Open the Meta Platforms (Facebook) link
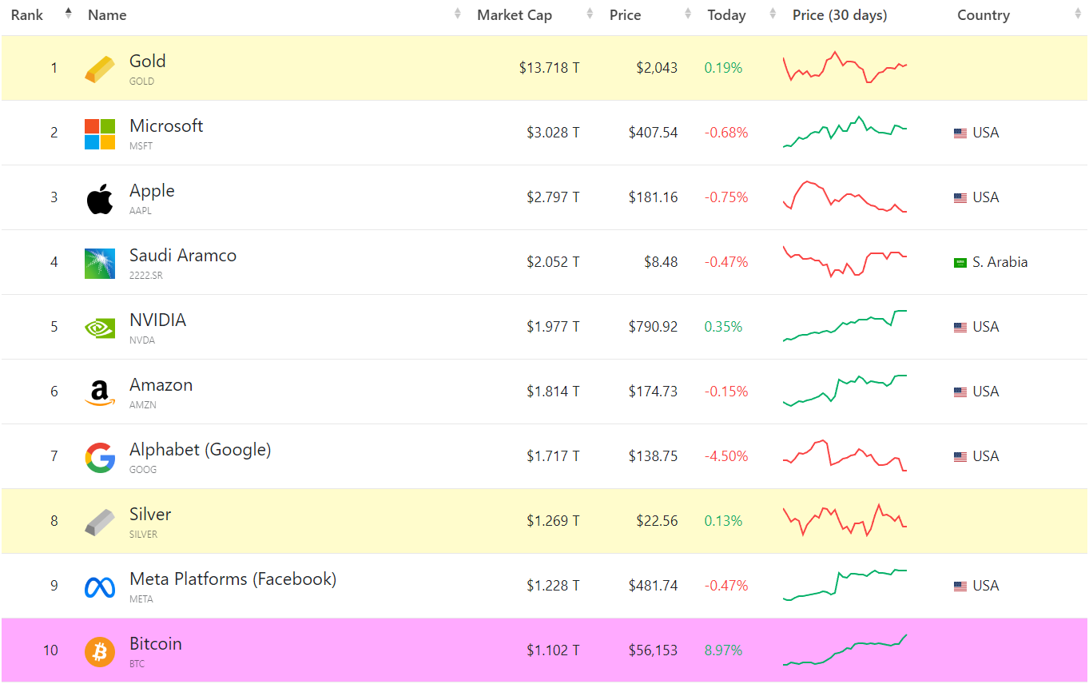The height and width of the screenshot is (684, 1089). 233,579
